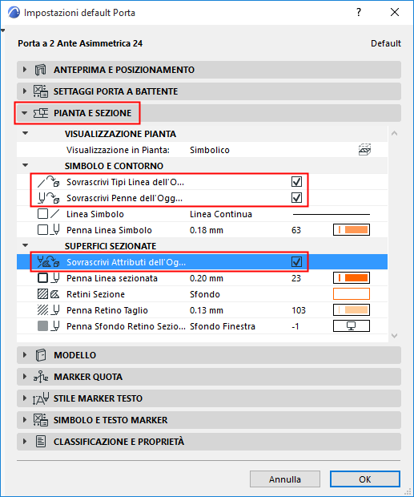The width and height of the screenshot is (414, 497).
Task: Click the Penna Linea Simbolo pen icon
Action: click(48, 230)
